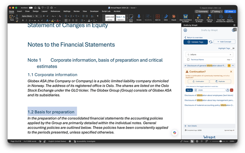Image resolution: width=245 pixels, height=153 pixels.
Task: Click the Paste clipboard icon
Action: (12, 17)
